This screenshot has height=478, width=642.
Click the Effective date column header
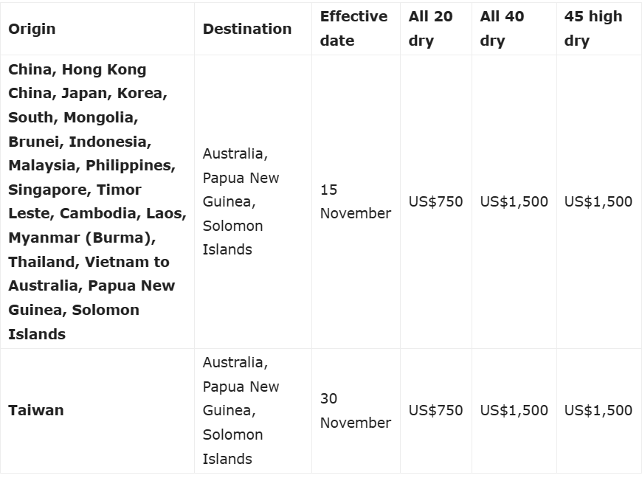click(353, 28)
